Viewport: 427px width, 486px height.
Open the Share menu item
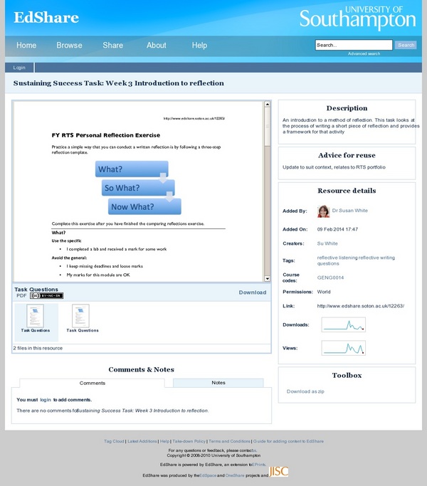click(112, 46)
